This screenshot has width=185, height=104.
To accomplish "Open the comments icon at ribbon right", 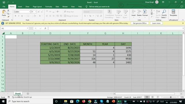I will pyautogui.click(x=182, y=7).
